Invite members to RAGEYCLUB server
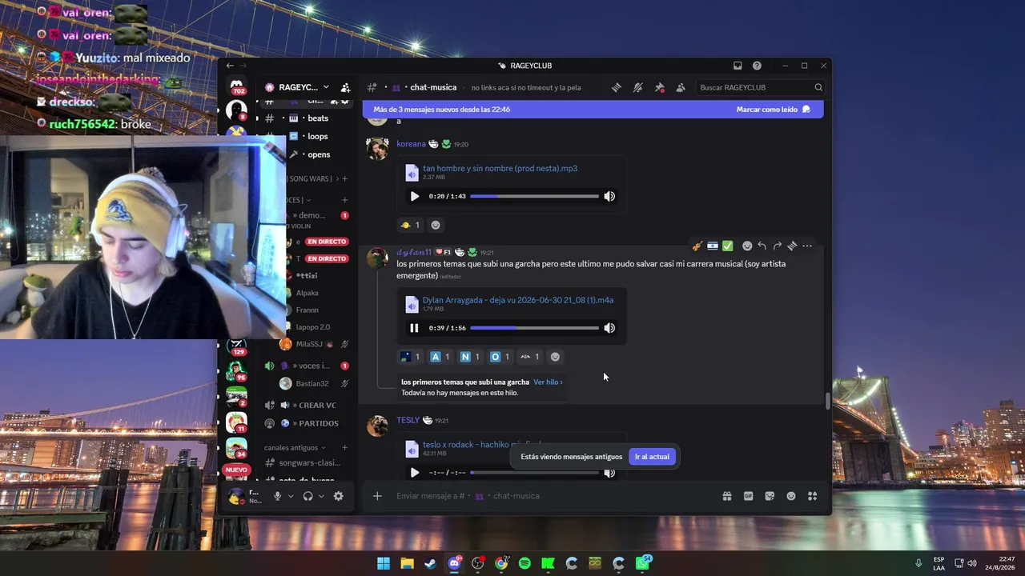1025x576 pixels. pos(345,87)
